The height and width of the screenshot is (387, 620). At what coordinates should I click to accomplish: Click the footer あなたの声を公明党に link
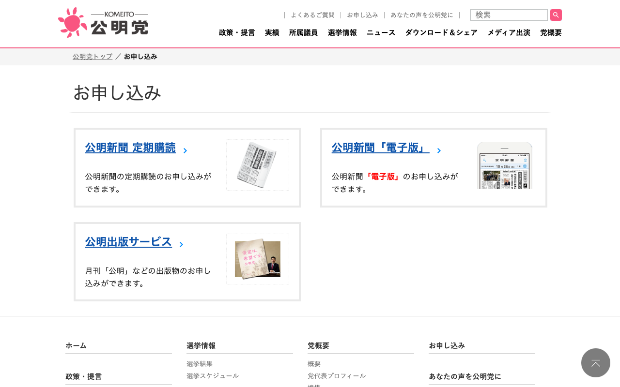coord(465,376)
